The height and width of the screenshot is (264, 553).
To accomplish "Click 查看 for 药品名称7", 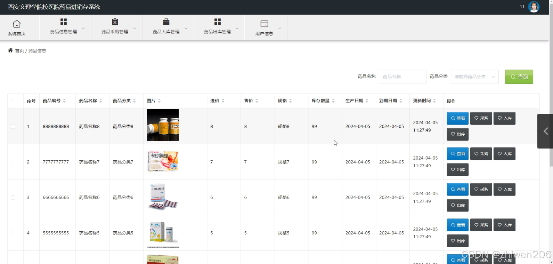I will pyautogui.click(x=458, y=154).
